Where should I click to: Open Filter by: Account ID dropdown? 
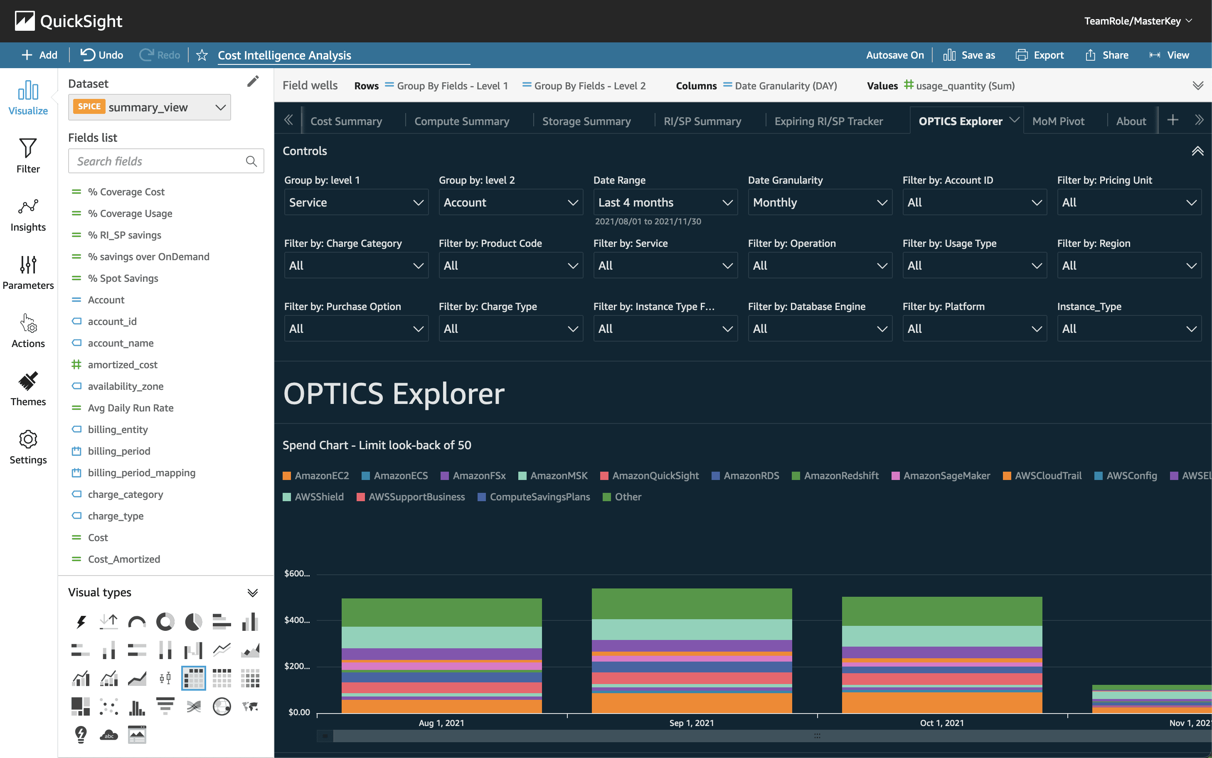(974, 202)
